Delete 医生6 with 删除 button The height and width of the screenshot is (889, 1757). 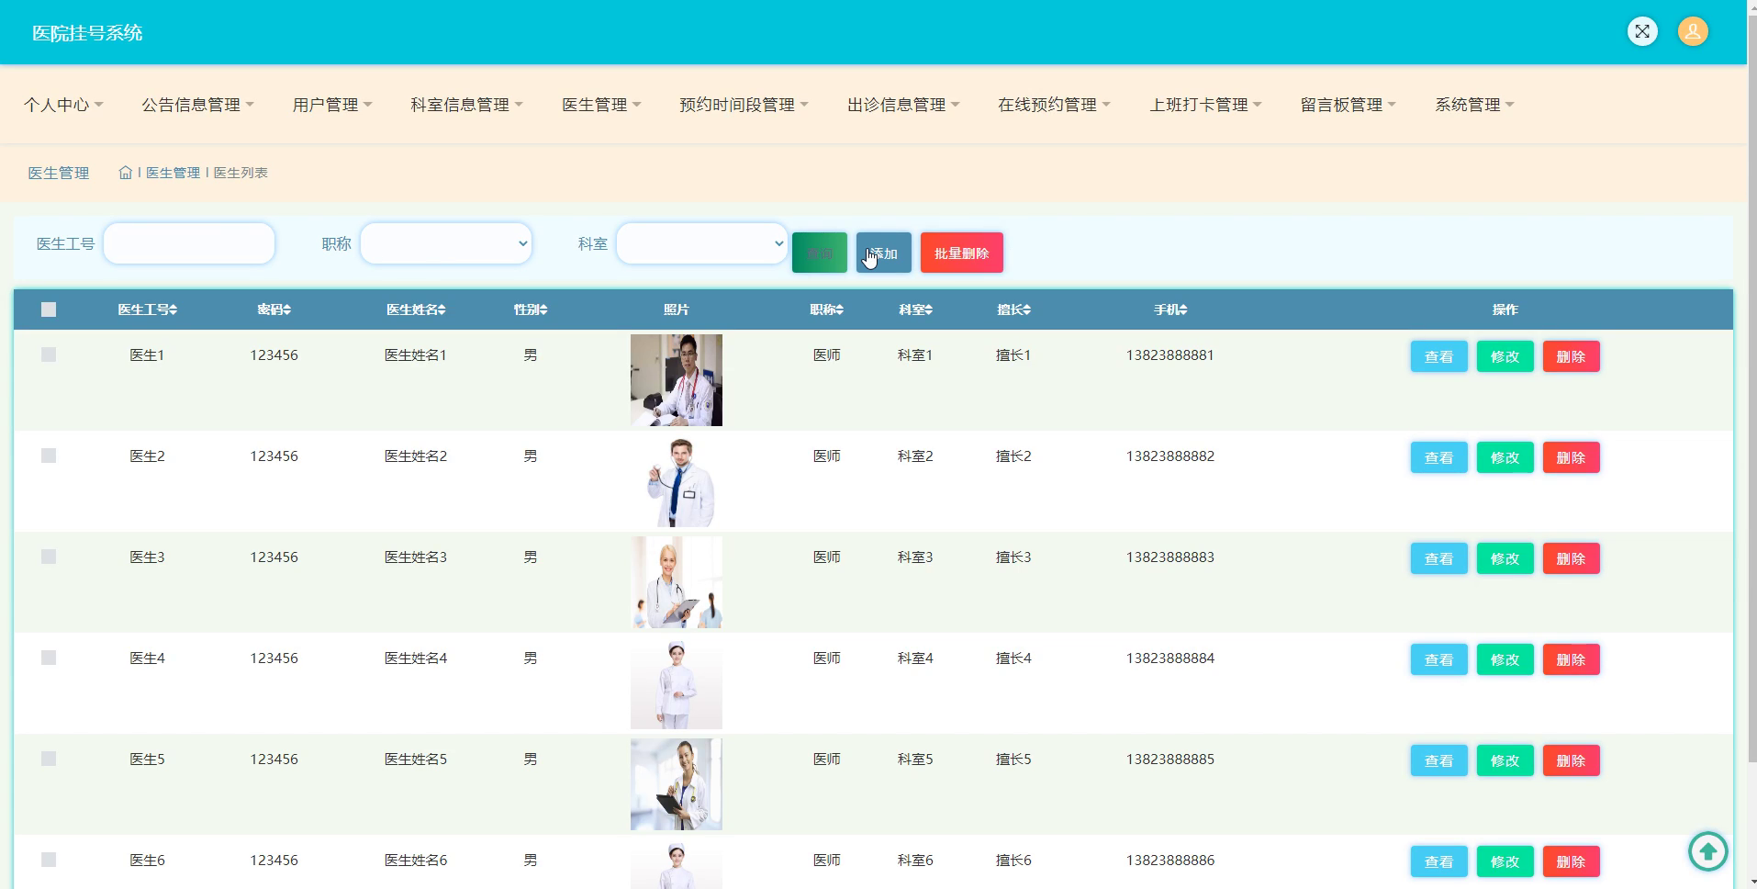(1572, 861)
